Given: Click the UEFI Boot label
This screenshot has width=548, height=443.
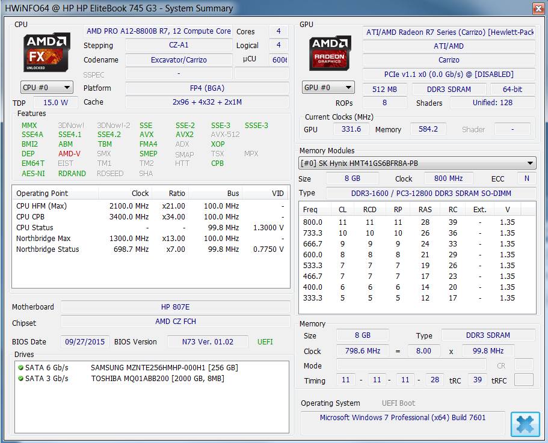Looking at the screenshot, I should click(x=398, y=403).
